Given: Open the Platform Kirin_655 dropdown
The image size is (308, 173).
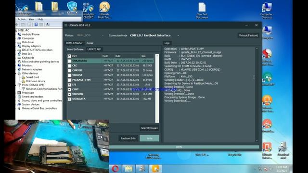Looking at the screenshot, I should click(90, 36).
